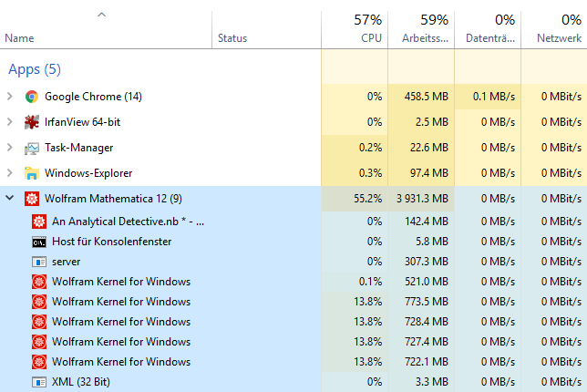Click the Wolfram Kernel icon with 728.4 MB
This screenshot has width=587, height=392.
(x=39, y=322)
